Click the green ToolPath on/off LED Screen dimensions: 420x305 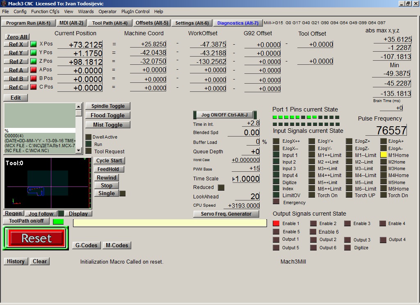click(x=58, y=221)
